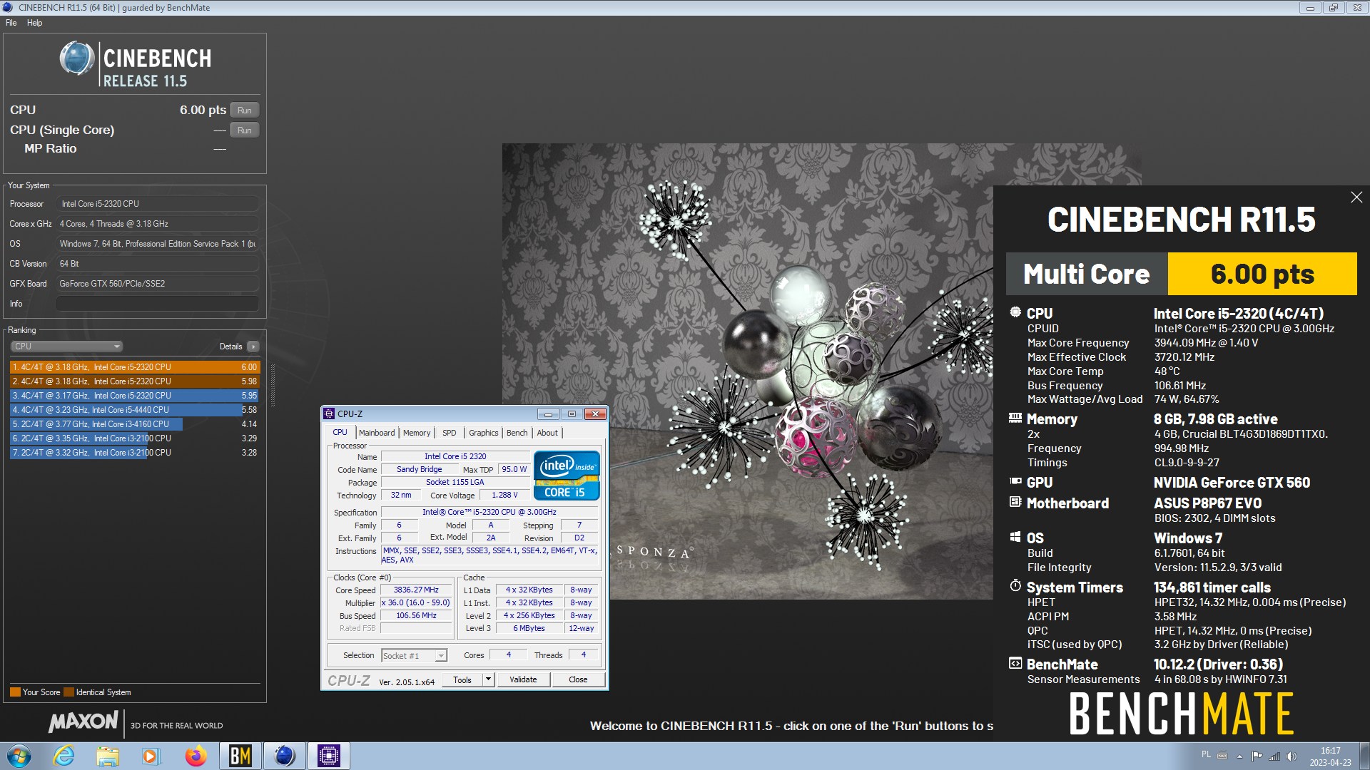Viewport: 1370px width, 770px height.
Task: Click the PL language indicator
Action: click(x=1206, y=754)
